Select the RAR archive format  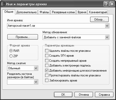[11, 51]
